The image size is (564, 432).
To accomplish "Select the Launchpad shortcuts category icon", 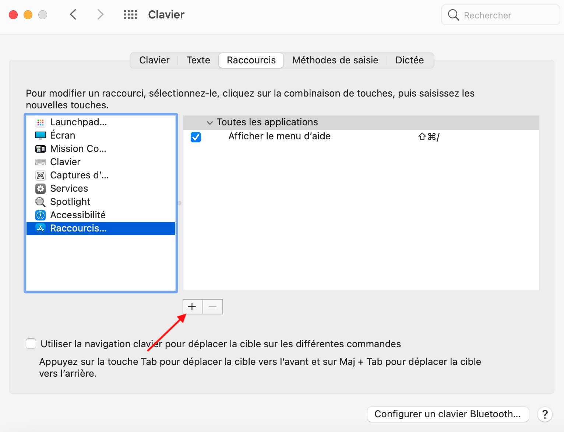I will (40, 122).
